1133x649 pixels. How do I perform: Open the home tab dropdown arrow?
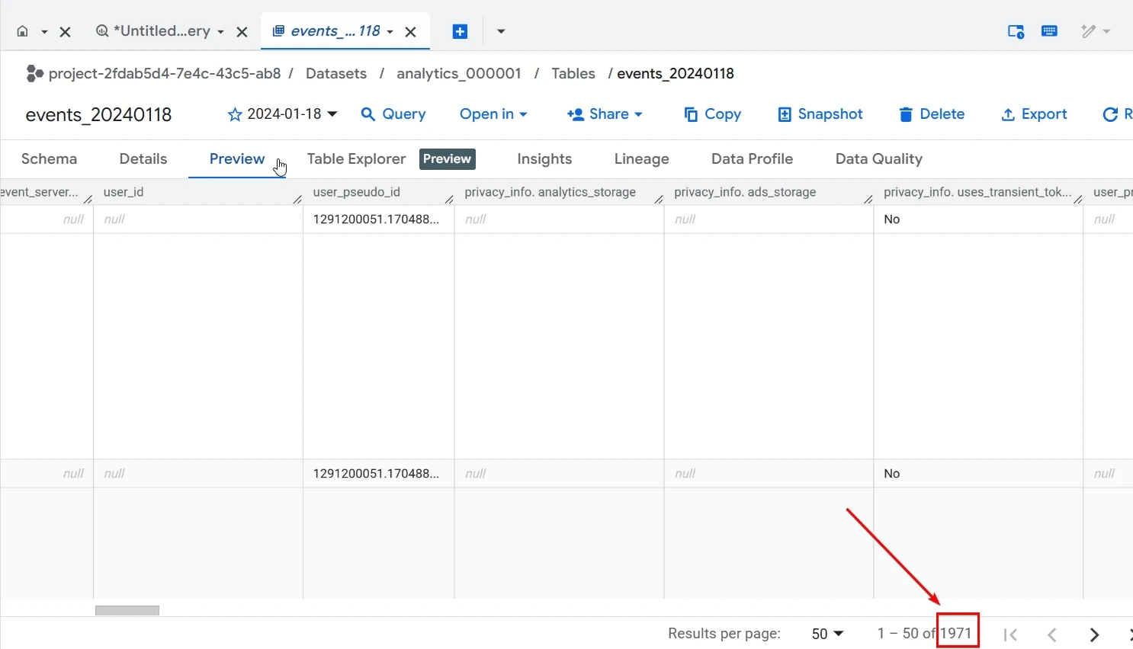tap(44, 32)
